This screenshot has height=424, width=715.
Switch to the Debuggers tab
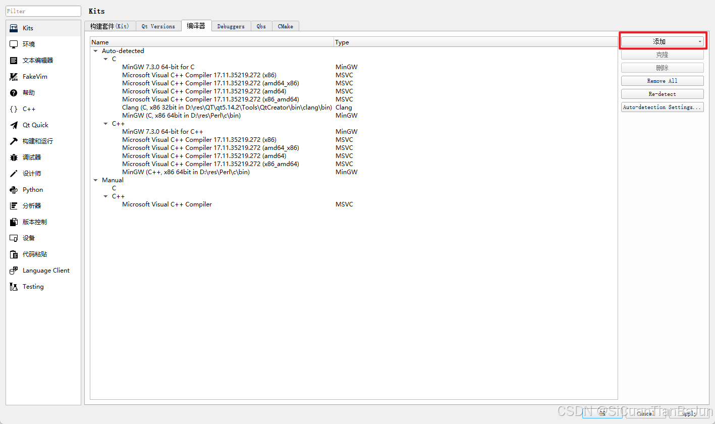point(231,26)
